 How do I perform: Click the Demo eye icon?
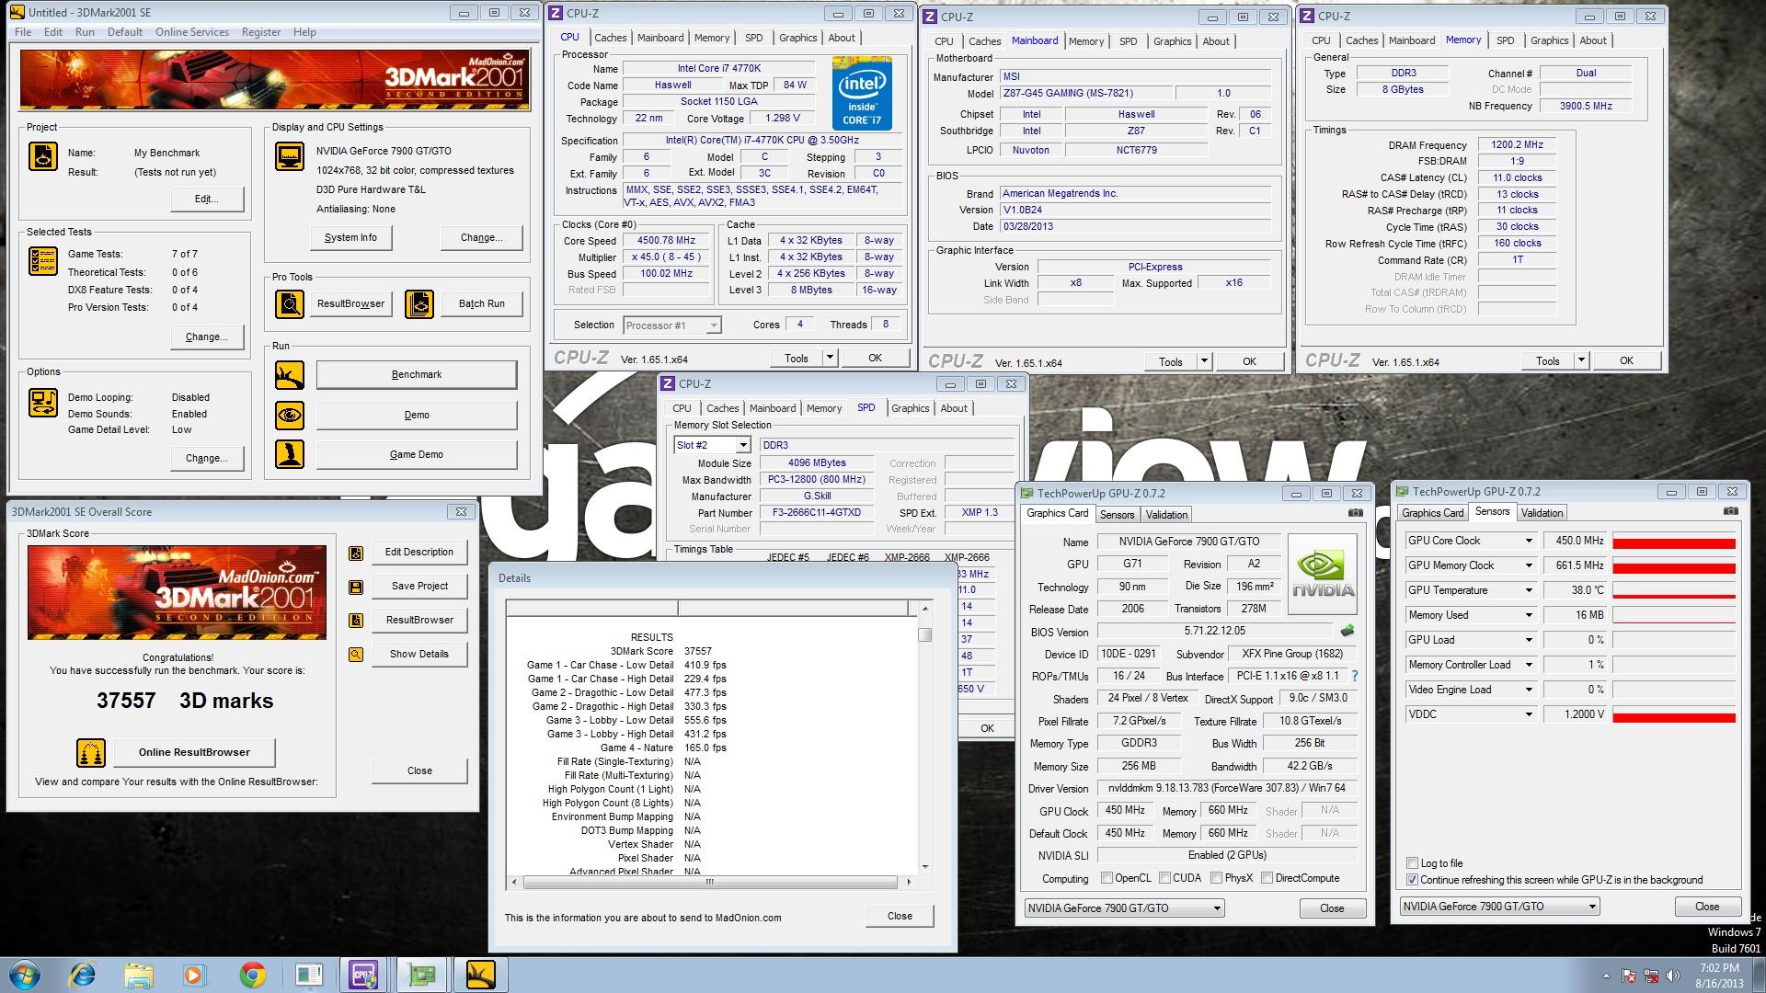coord(290,415)
